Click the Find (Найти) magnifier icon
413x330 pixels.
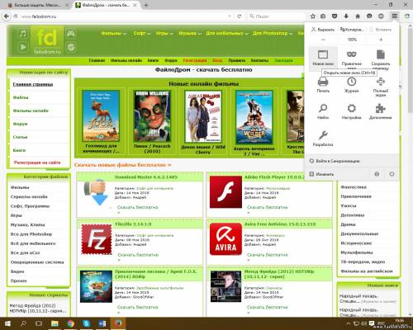pos(323,108)
